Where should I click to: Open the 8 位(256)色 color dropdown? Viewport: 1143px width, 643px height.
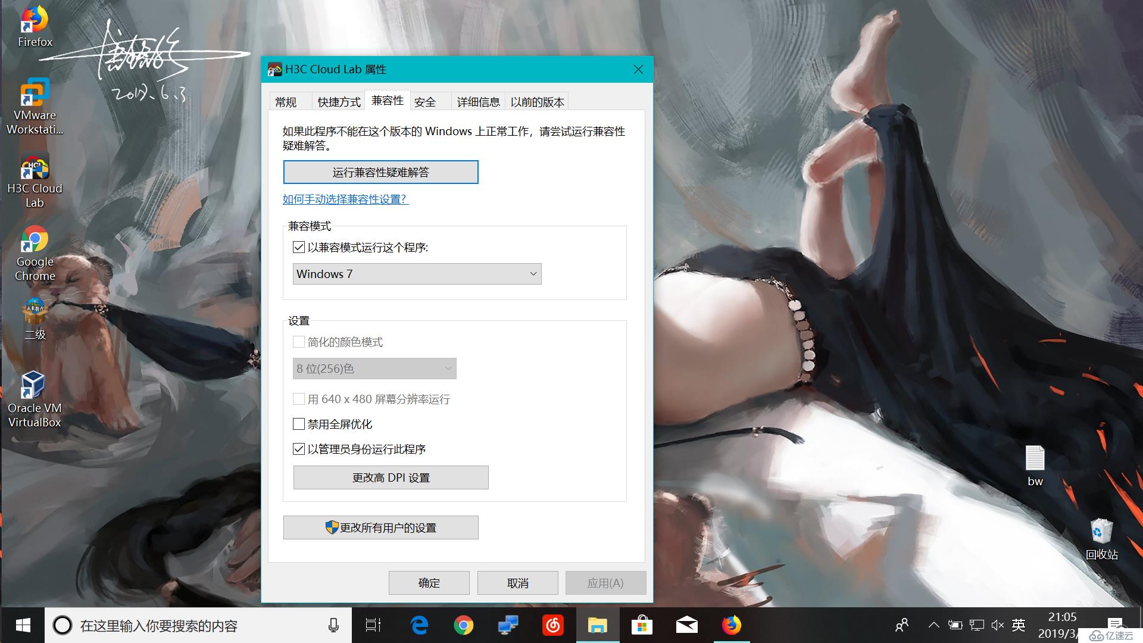(x=375, y=369)
